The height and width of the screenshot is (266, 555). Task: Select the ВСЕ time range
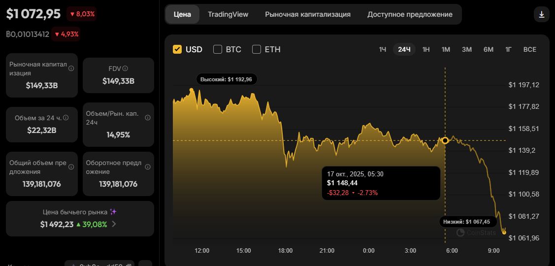pos(530,49)
